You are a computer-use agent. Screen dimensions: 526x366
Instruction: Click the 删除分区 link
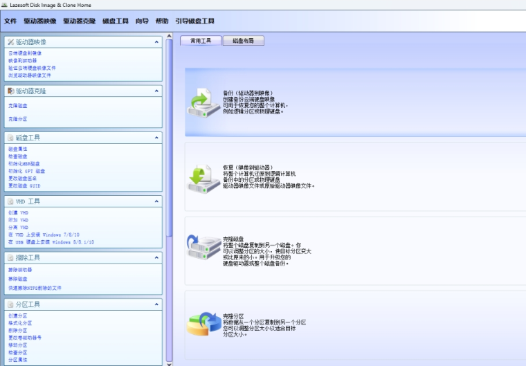(18, 331)
